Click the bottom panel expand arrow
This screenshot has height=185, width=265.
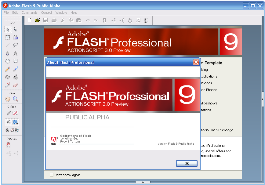(143, 182)
